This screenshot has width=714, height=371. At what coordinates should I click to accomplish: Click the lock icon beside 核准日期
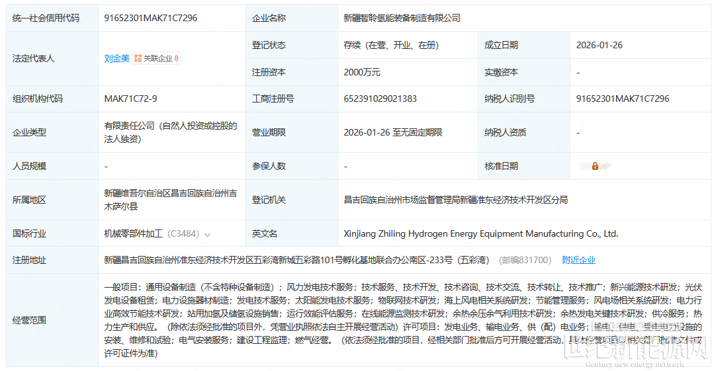coord(595,166)
